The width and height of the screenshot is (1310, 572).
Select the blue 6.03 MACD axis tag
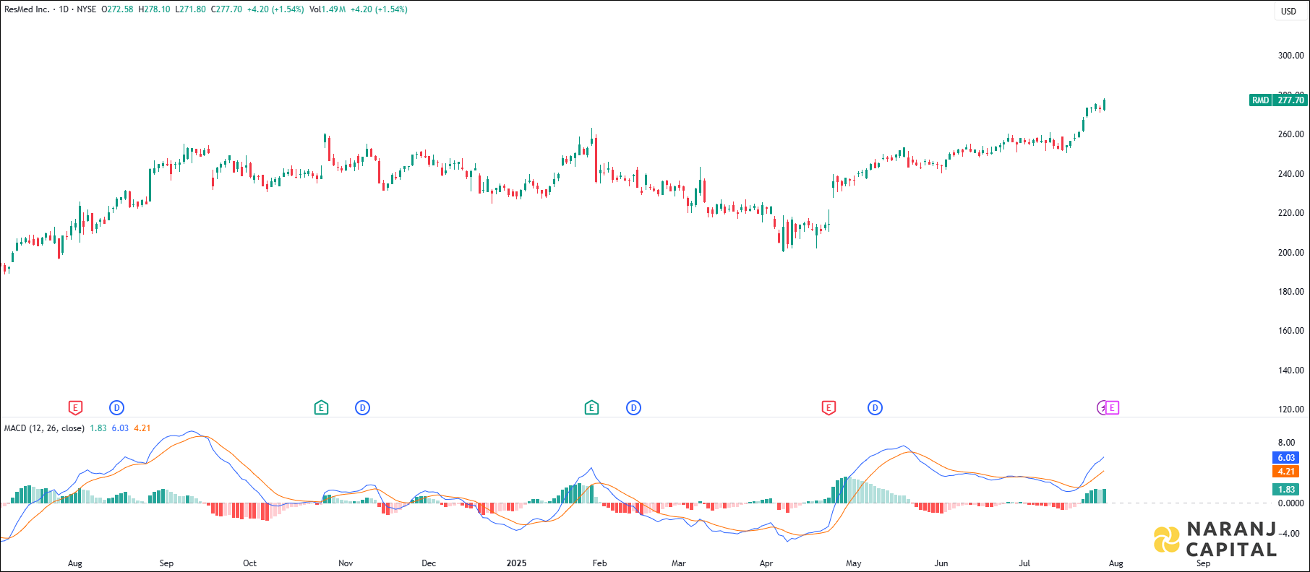[1285, 458]
